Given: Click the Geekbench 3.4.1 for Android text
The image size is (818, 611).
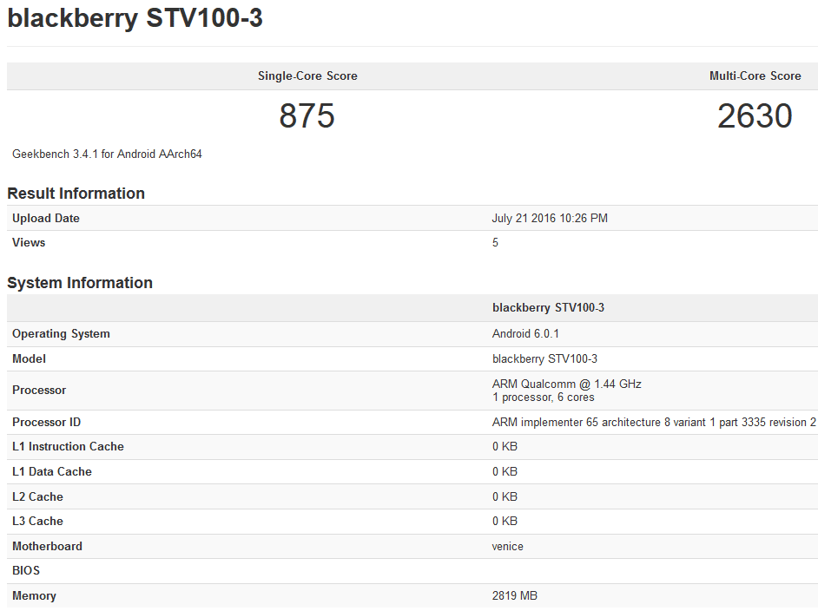Looking at the screenshot, I should point(107,154).
